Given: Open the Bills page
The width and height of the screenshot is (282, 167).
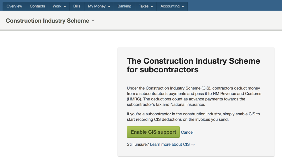Looking at the screenshot, I should pos(77,6).
